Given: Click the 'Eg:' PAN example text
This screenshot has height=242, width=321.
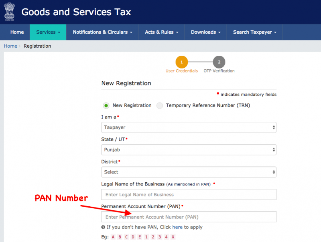Looking at the screenshot, I should click(x=105, y=237).
